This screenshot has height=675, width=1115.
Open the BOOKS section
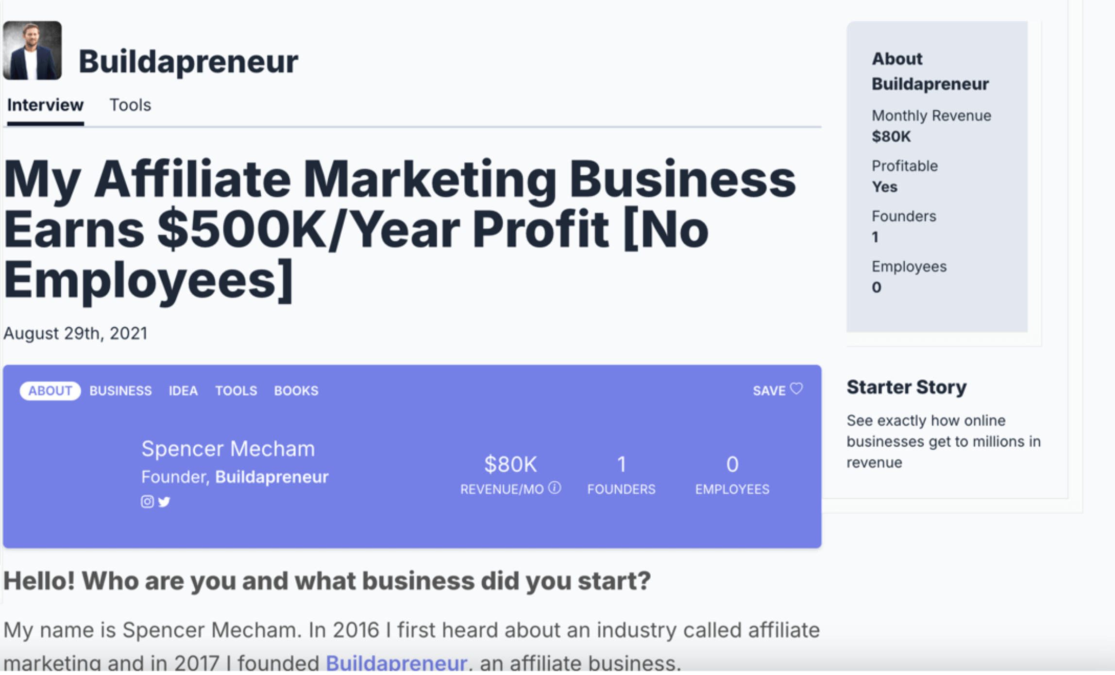tap(296, 391)
